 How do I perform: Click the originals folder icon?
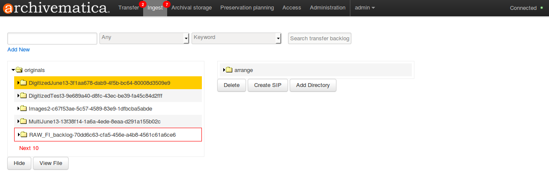pos(19,70)
